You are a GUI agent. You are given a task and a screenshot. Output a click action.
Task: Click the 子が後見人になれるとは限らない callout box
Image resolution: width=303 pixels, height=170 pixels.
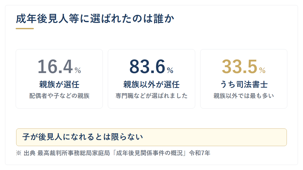(x=151, y=137)
